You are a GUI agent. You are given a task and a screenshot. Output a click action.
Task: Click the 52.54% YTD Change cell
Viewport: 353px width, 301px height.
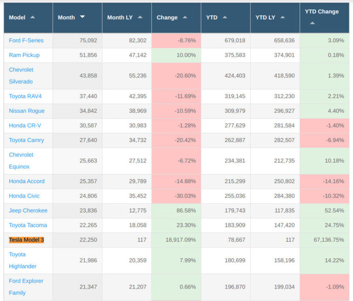click(325, 211)
